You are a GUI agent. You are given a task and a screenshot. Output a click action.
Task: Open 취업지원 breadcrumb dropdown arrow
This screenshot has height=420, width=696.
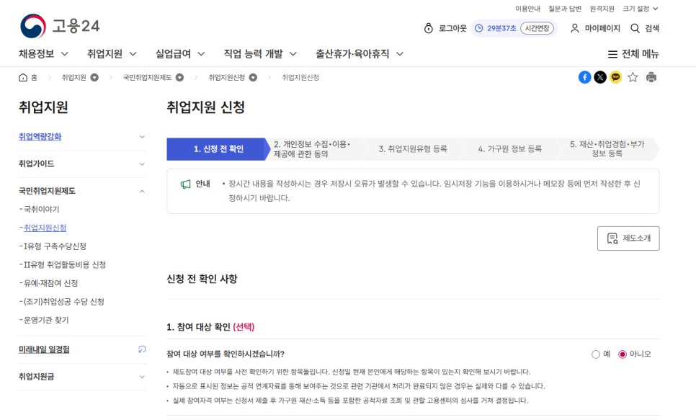94,78
